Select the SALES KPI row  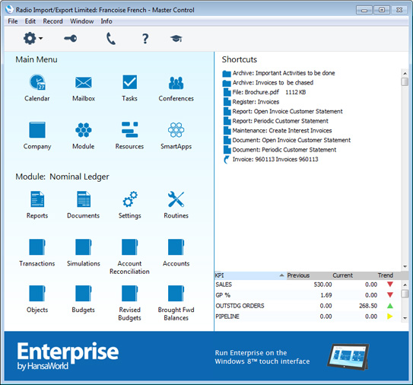click(x=307, y=285)
